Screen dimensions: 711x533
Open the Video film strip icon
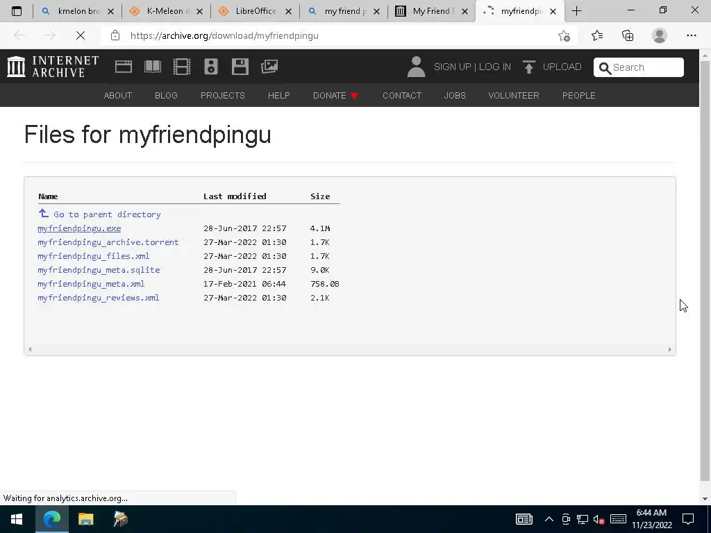click(x=182, y=67)
